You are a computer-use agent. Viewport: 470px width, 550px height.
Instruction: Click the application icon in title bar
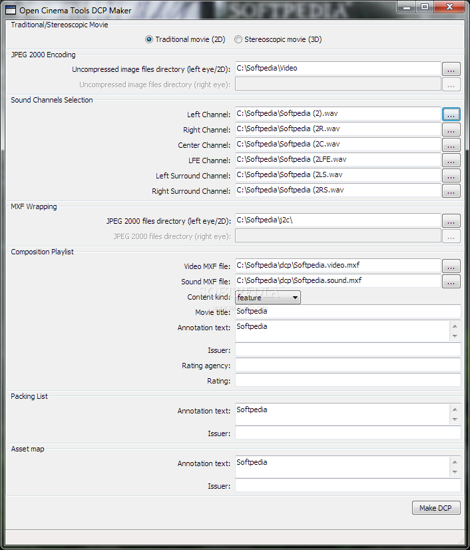click(x=11, y=10)
